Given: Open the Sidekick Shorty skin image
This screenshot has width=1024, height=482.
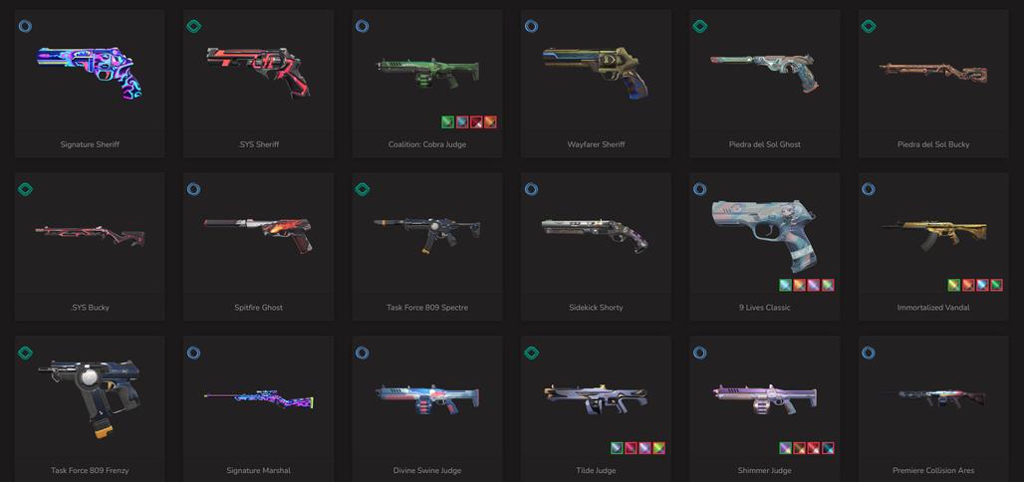Looking at the screenshot, I should 595,232.
